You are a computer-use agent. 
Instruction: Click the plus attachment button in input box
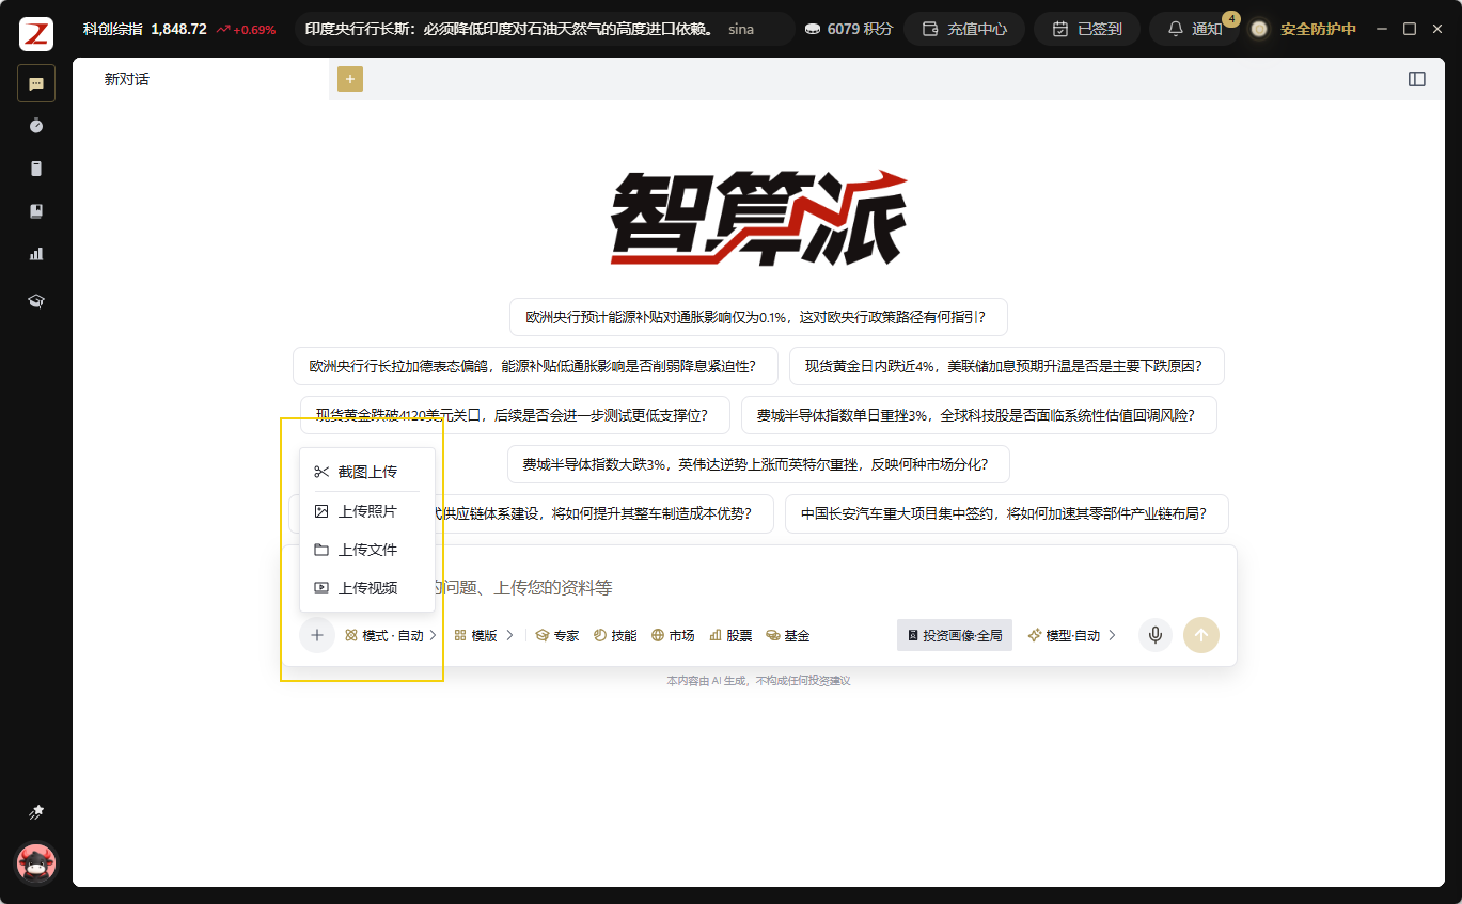pyautogui.click(x=317, y=635)
